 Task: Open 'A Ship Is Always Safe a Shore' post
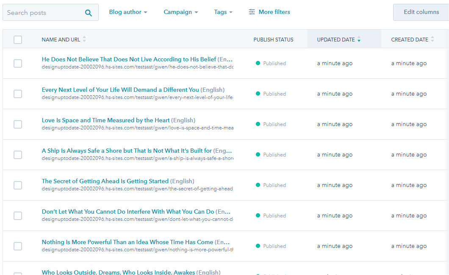click(127, 151)
